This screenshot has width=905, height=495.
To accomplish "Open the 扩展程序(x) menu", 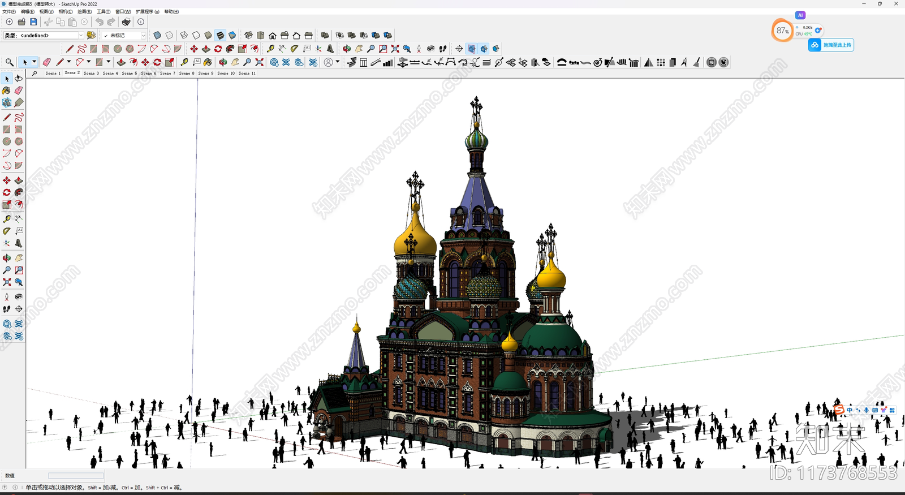I will [147, 11].
